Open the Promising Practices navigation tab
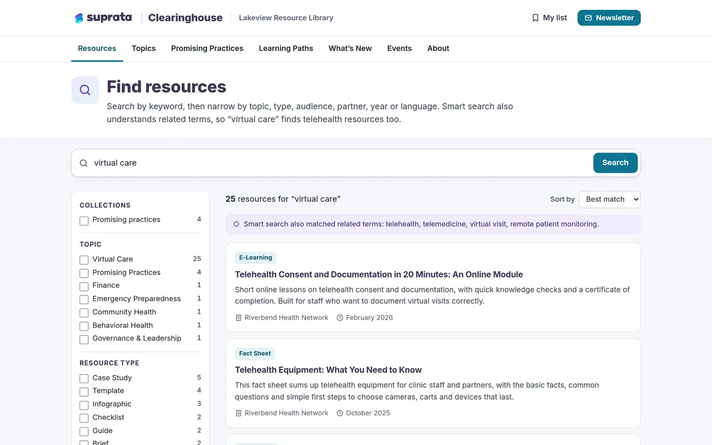The image size is (712, 445). point(207,49)
